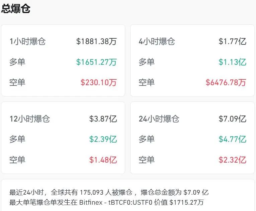This screenshot has width=256, height=211.
Task: Click the green $4.77亿 long value
Action: pyautogui.click(x=232, y=139)
